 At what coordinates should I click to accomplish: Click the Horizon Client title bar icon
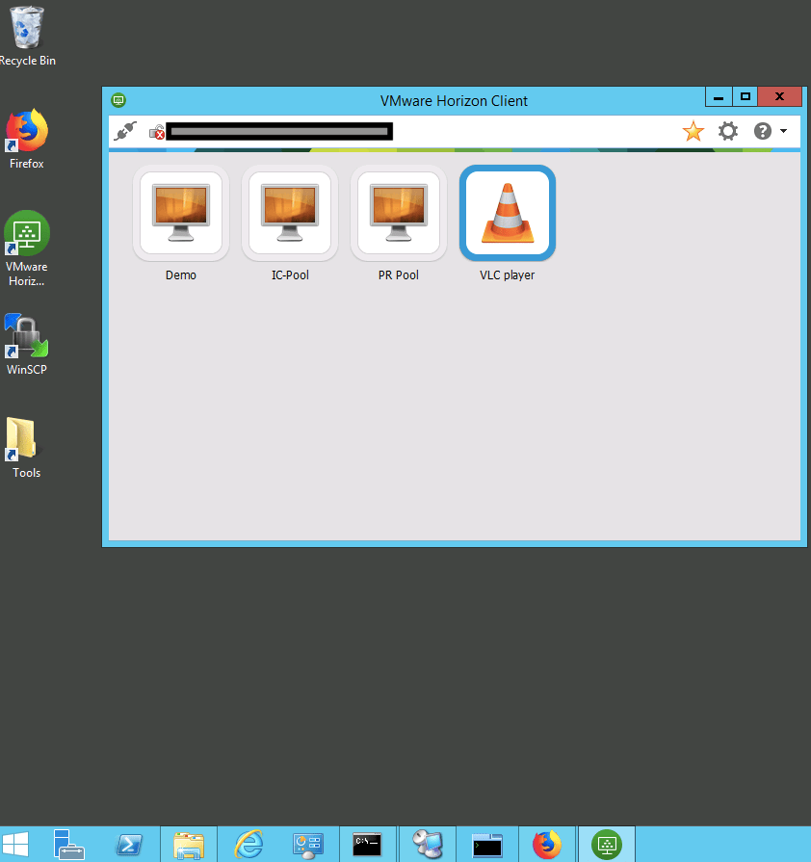coord(118,99)
